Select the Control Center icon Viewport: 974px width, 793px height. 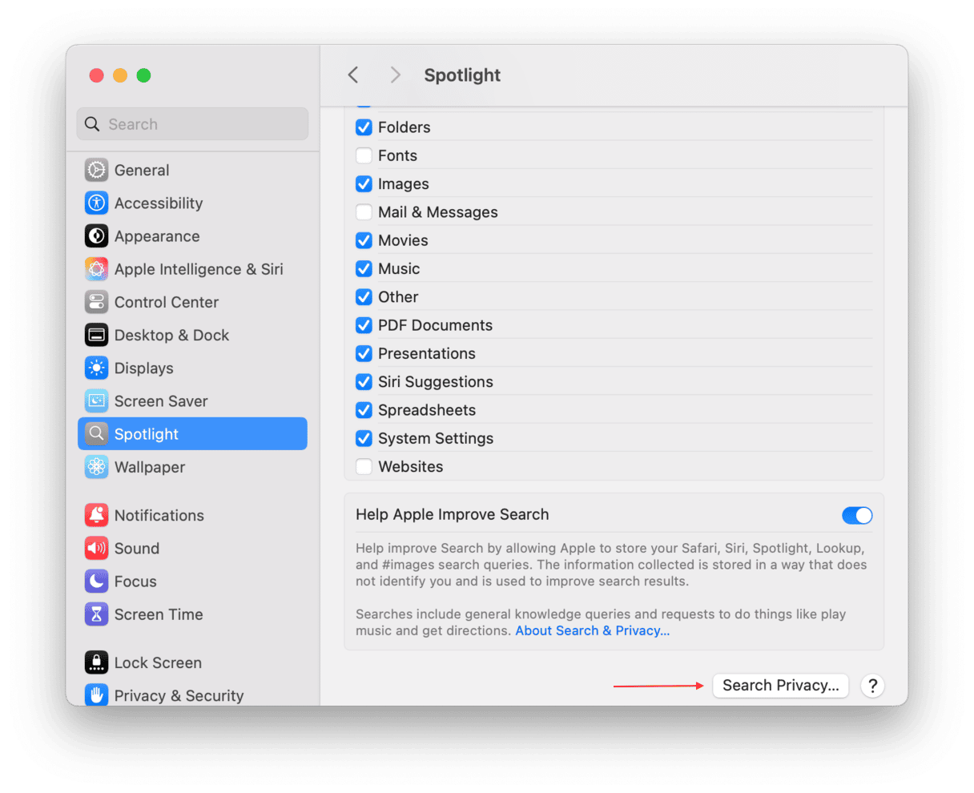[96, 302]
